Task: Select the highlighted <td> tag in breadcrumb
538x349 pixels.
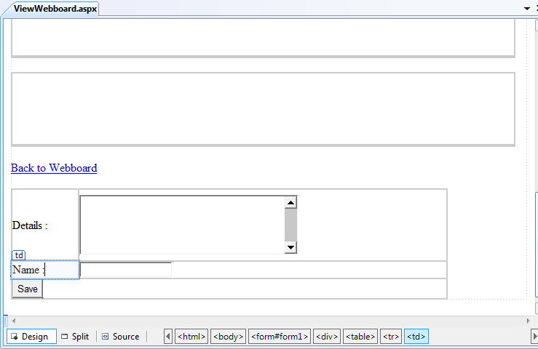Action: 416,337
